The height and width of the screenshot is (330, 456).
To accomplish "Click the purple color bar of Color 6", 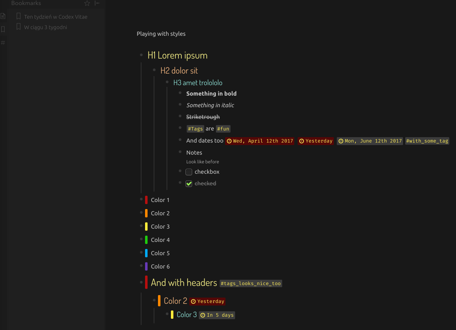I will [146, 266].
